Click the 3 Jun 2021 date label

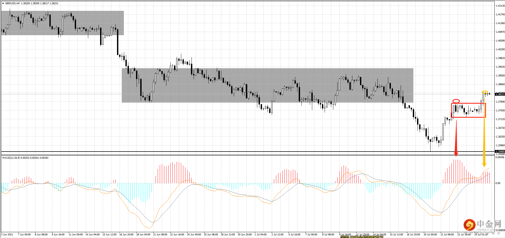click(x=7, y=235)
